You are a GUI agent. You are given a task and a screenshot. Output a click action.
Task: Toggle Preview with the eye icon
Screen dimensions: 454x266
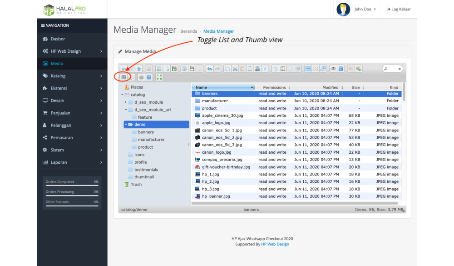[333, 69]
